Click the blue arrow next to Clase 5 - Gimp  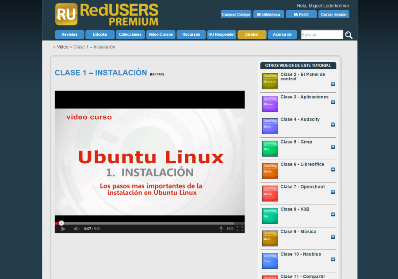pos(333,147)
